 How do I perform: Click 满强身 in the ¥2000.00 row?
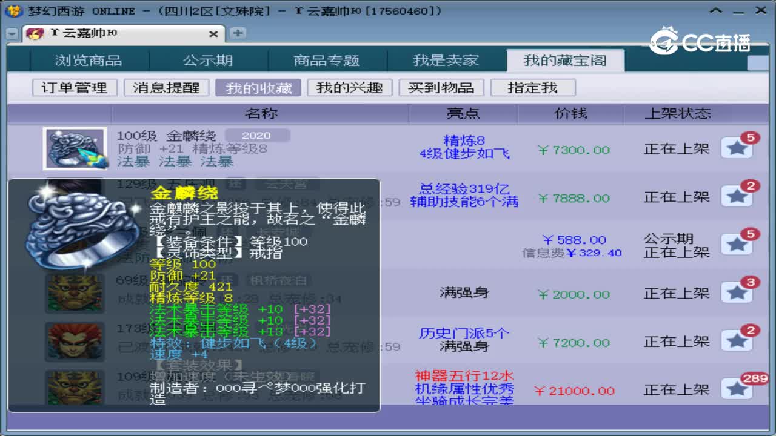click(464, 293)
